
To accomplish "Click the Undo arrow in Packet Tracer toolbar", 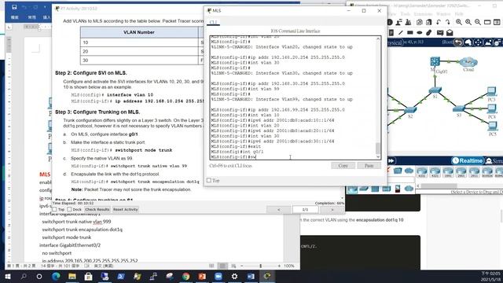I will (x=439, y=22).
